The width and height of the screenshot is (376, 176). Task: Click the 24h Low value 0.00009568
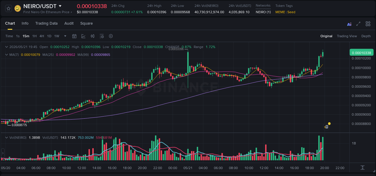(180, 12)
